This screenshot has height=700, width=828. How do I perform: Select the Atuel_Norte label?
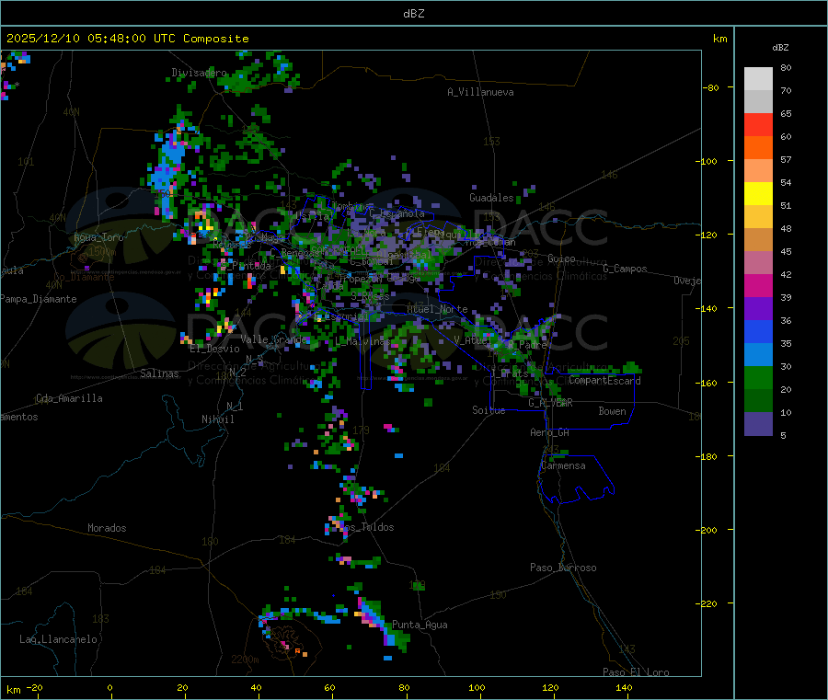coord(437,309)
